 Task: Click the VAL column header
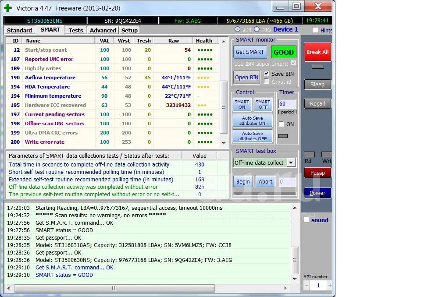point(104,41)
